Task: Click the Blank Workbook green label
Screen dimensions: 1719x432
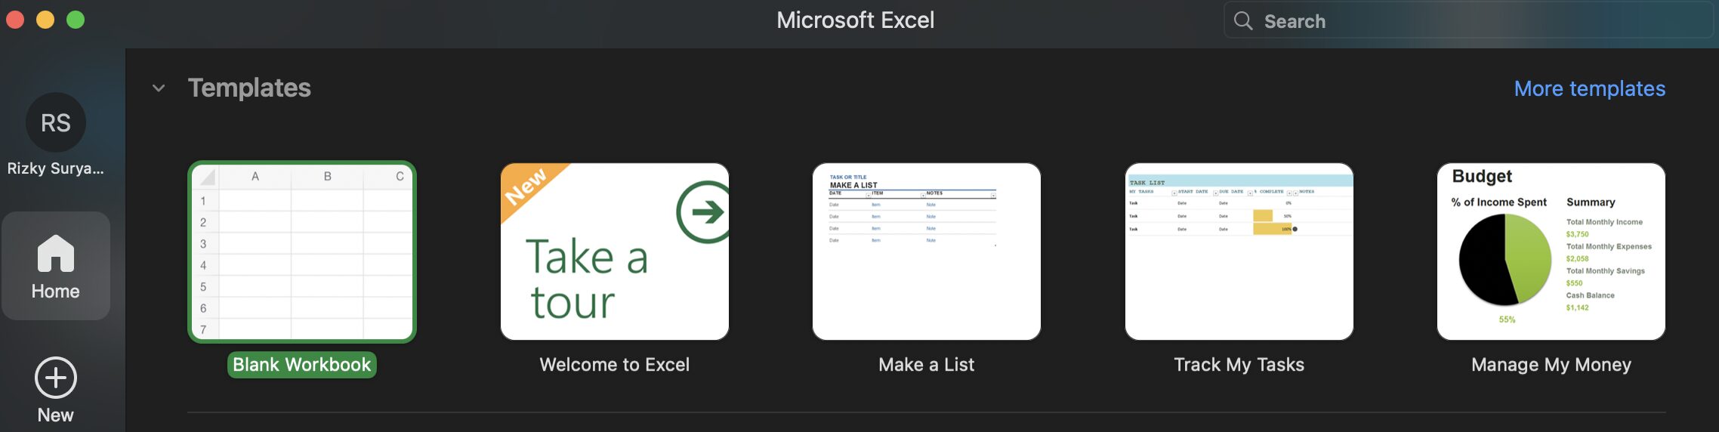Action: (x=302, y=365)
